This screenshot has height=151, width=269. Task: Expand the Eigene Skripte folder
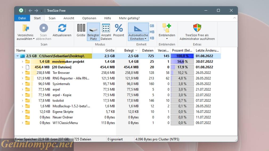pos(22,112)
